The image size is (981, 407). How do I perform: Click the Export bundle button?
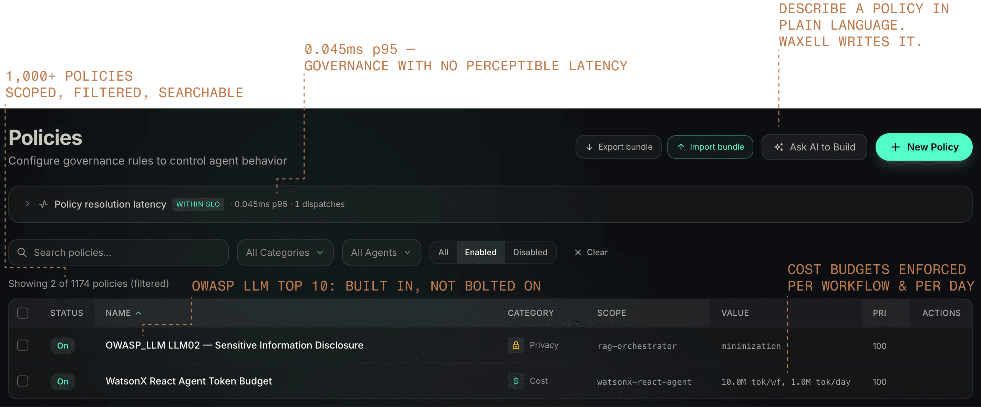tap(618, 147)
